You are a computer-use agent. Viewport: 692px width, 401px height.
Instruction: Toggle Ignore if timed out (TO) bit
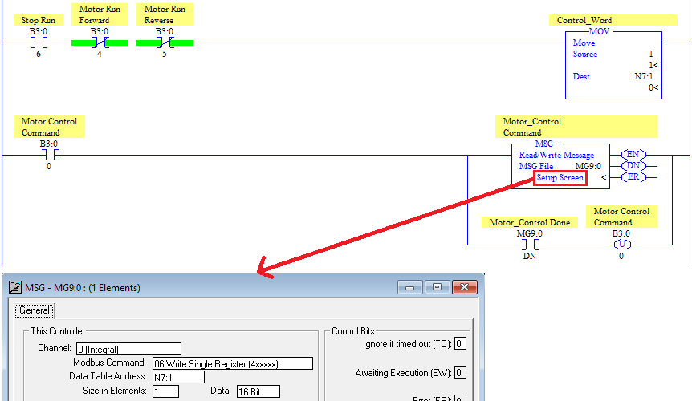coord(460,344)
